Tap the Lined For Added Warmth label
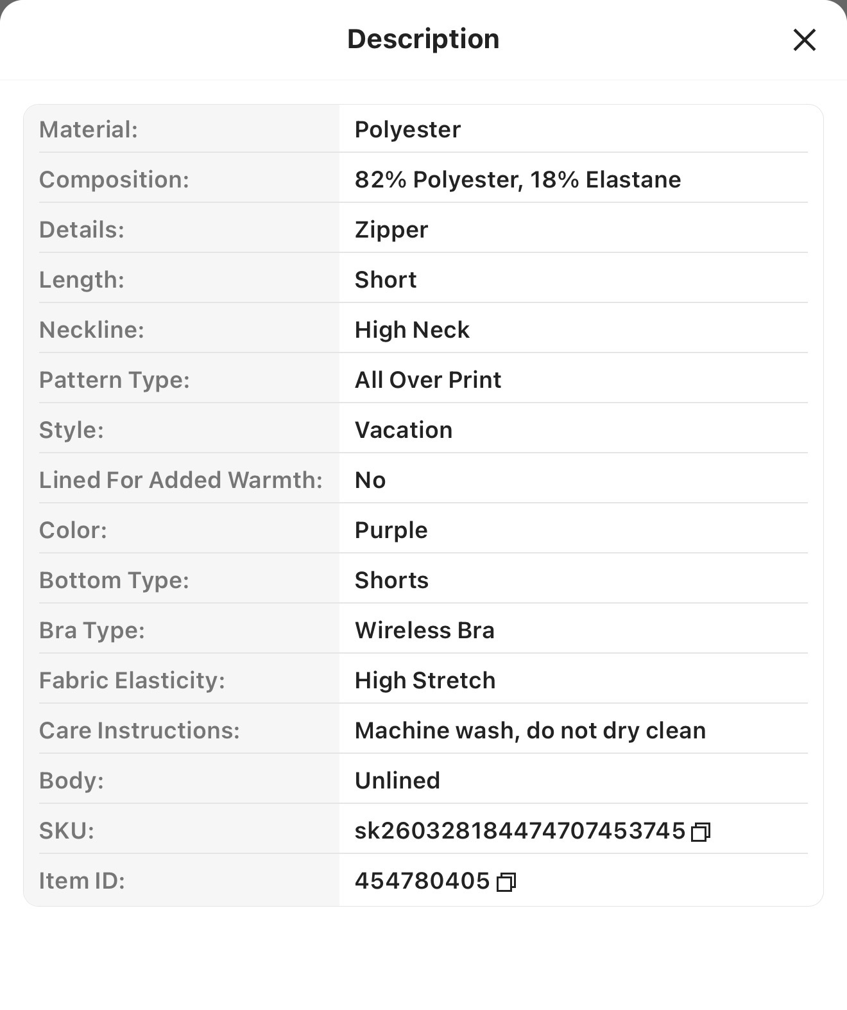The image size is (847, 1010). coord(181,480)
